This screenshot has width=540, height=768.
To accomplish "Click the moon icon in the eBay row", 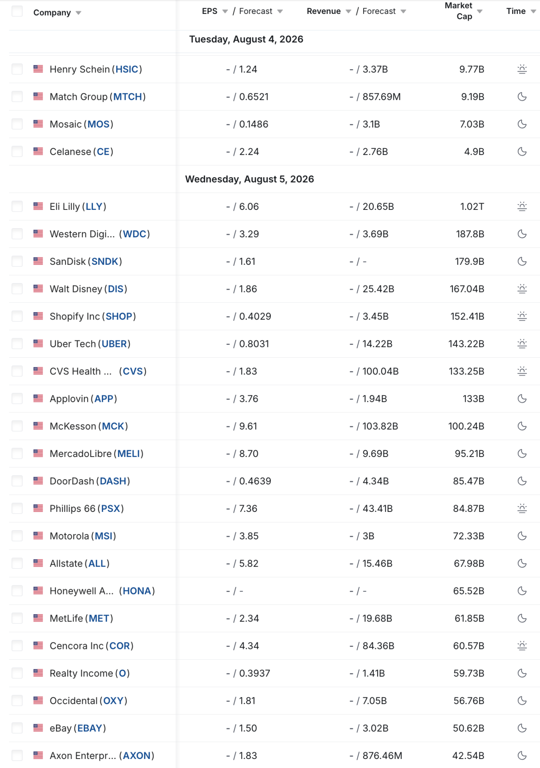I will tap(522, 728).
